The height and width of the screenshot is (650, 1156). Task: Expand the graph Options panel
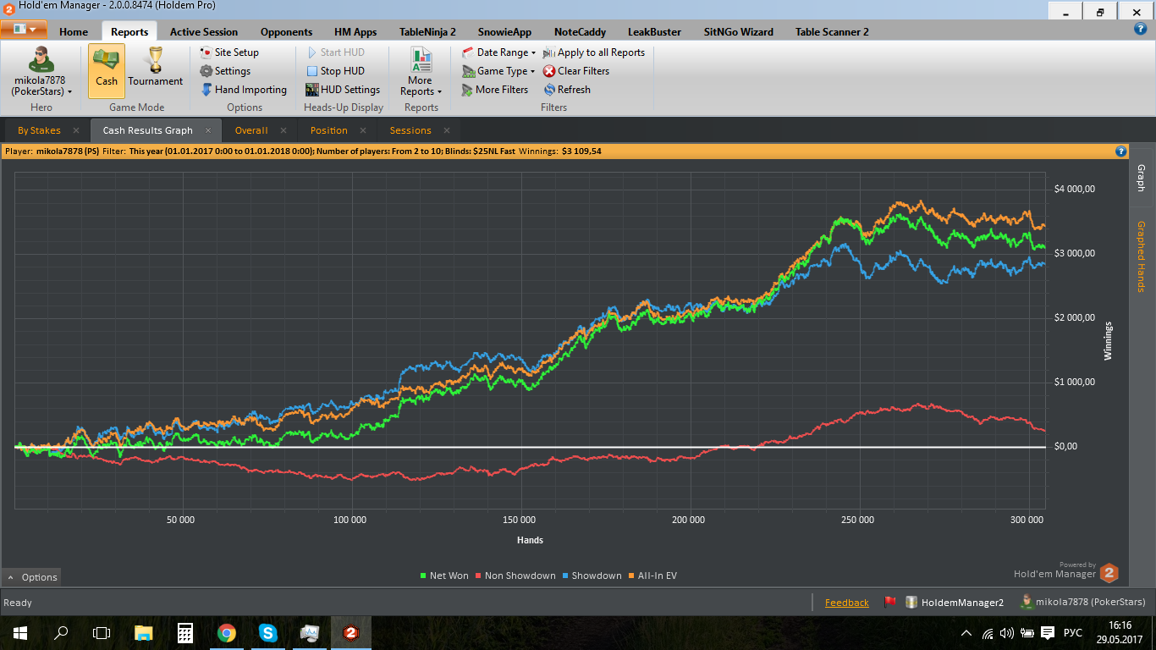coord(32,577)
